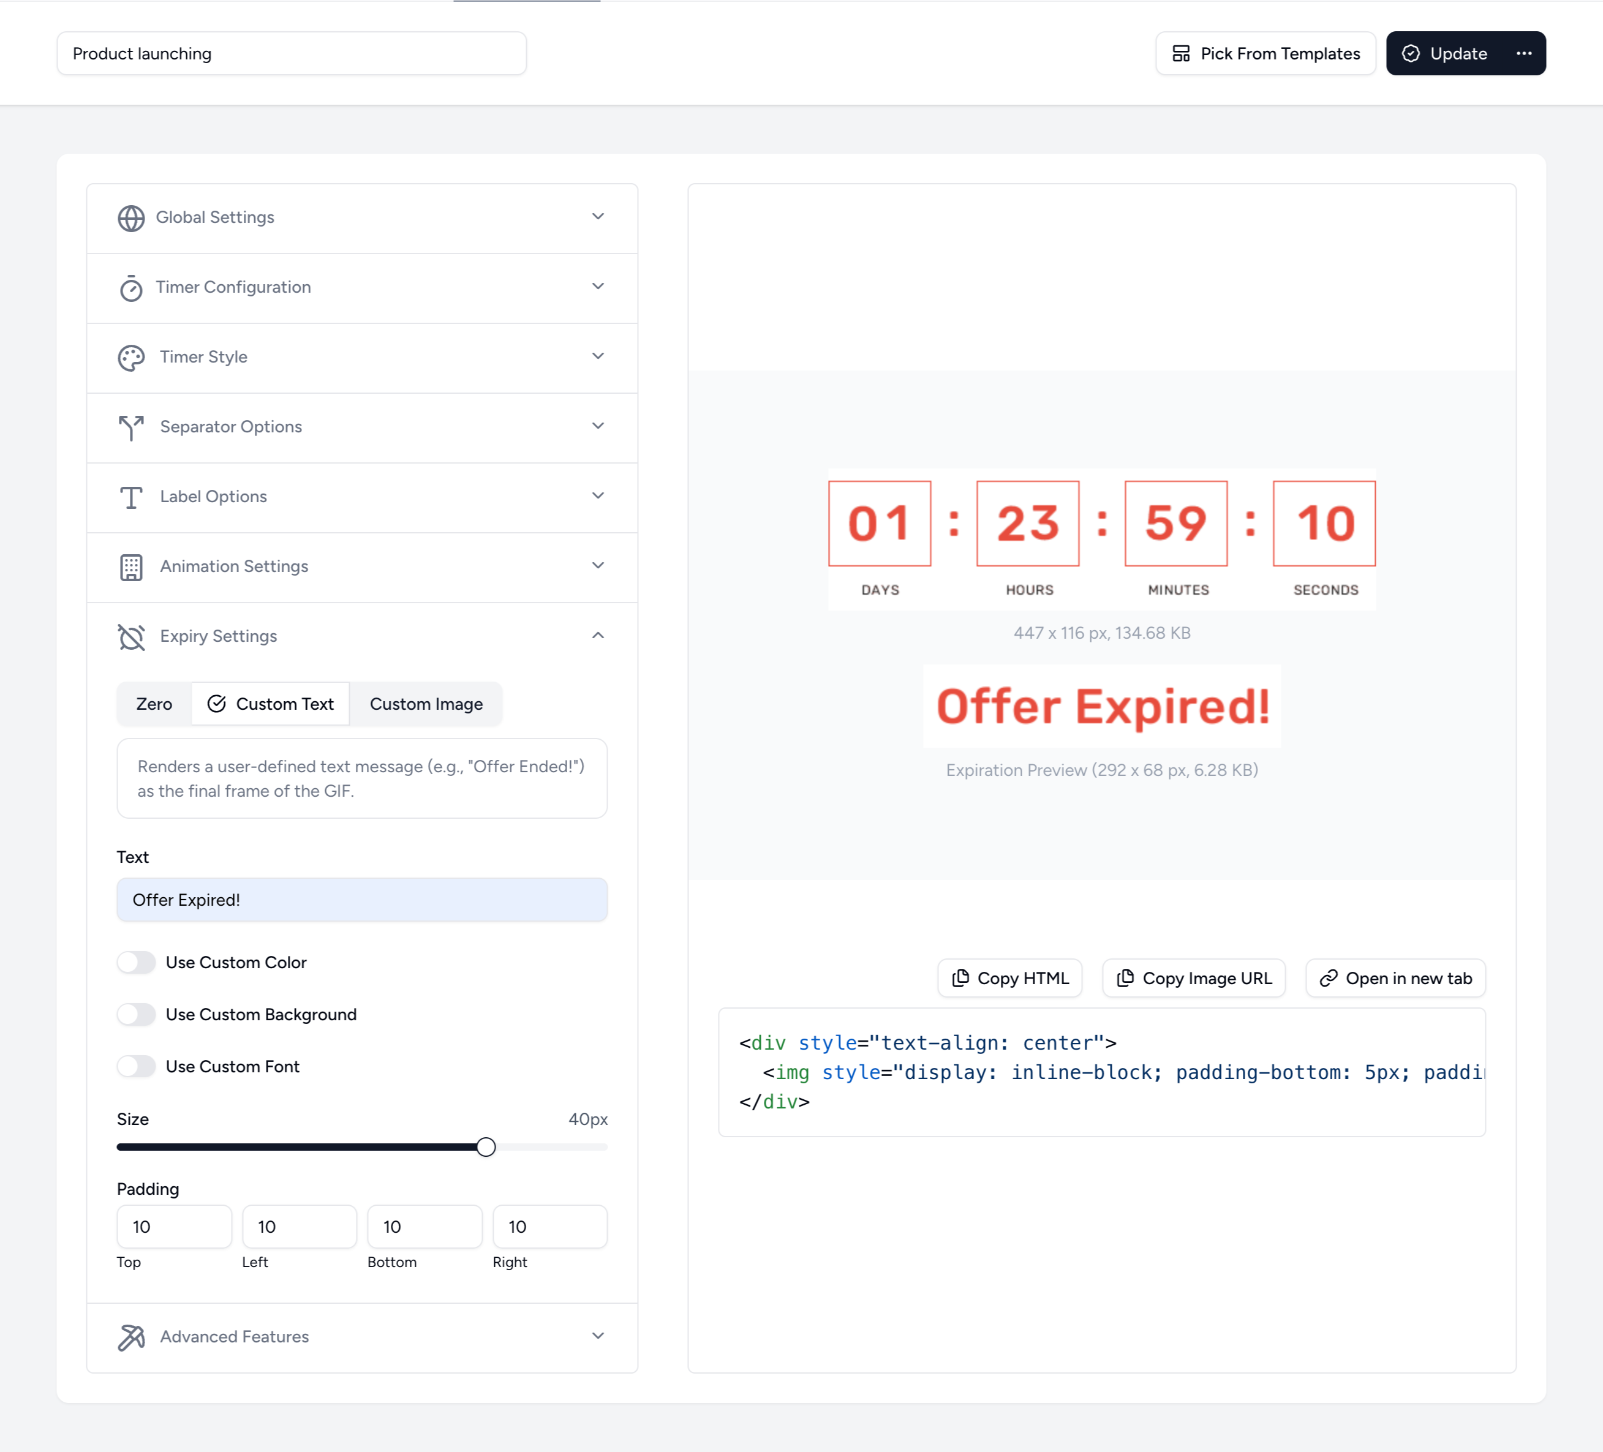Click the Timer Style palette icon
This screenshot has width=1603, height=1452.
(x=131, y=358)
